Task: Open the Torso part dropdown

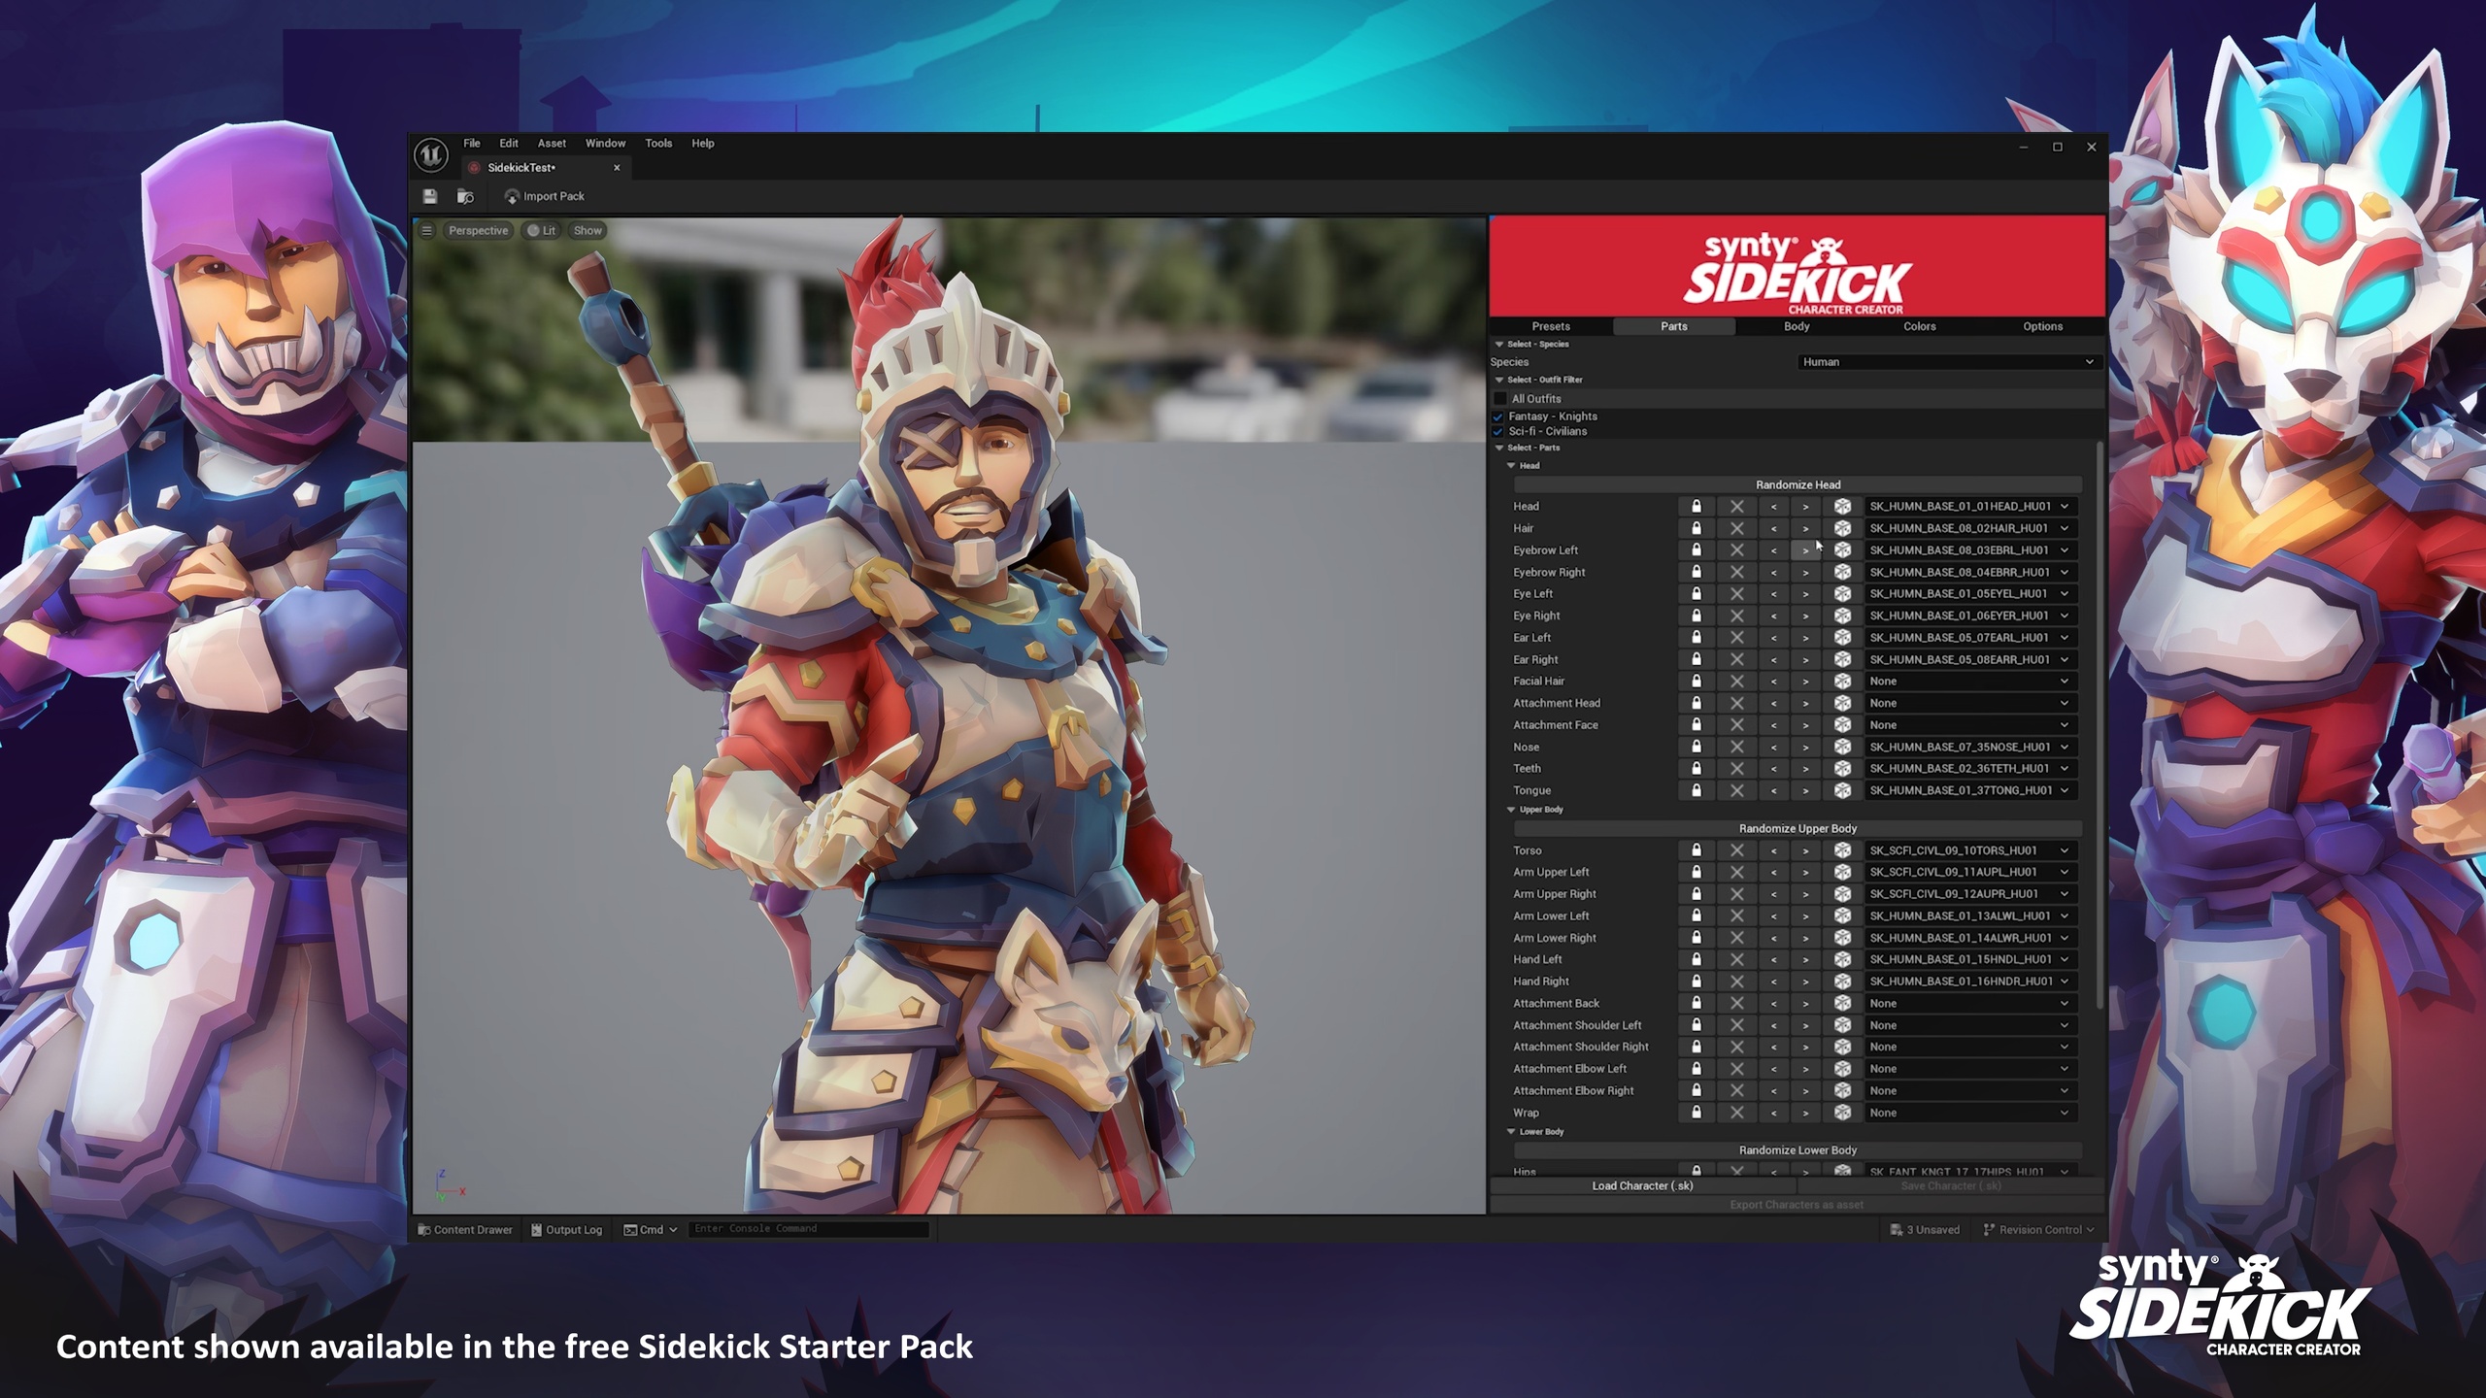Action: [1970, 850]
